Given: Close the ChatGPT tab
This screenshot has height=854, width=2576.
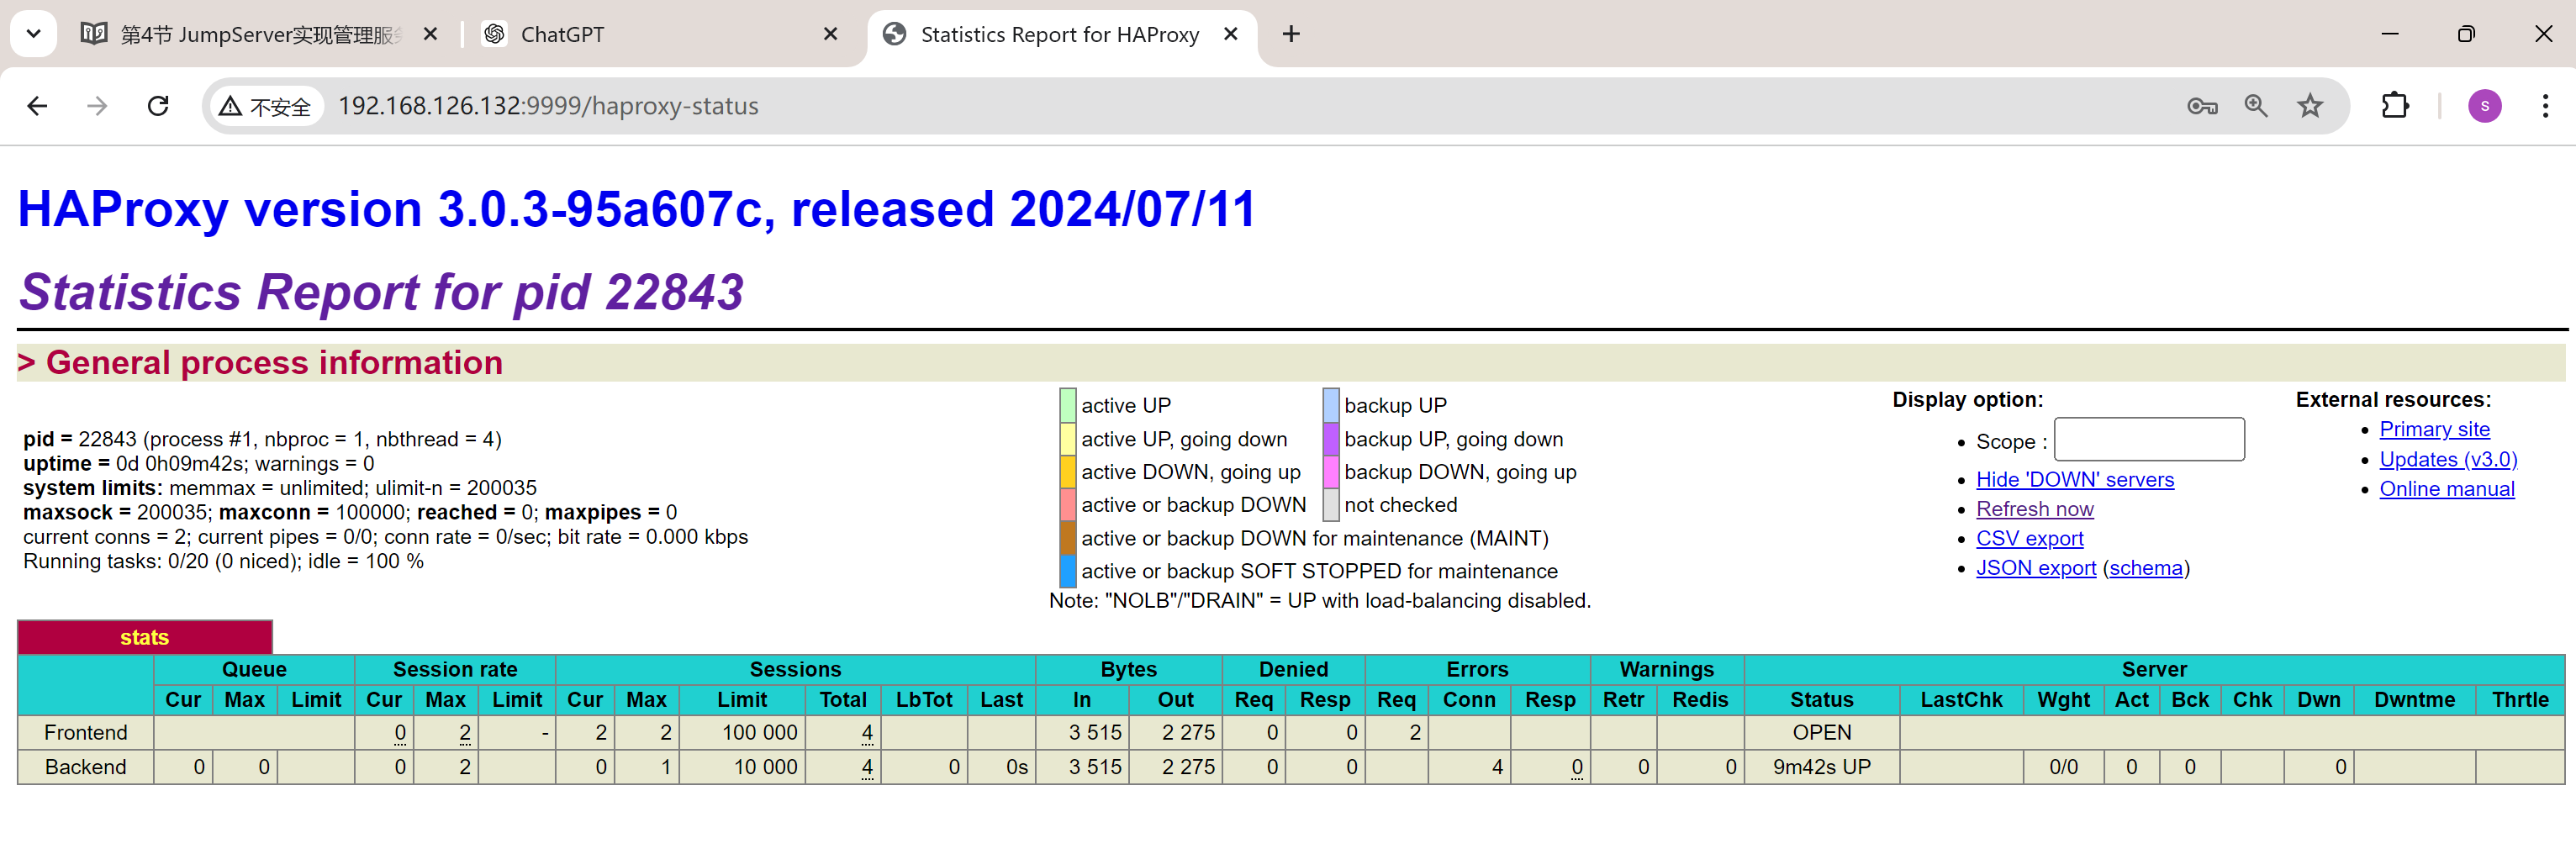Looking at the screenshot, I should point(830,34).
